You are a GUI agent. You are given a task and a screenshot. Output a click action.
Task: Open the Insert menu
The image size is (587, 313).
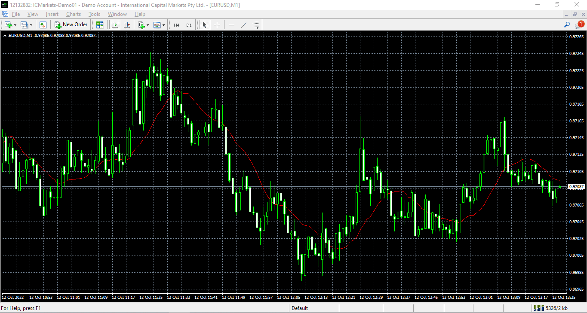52,14
